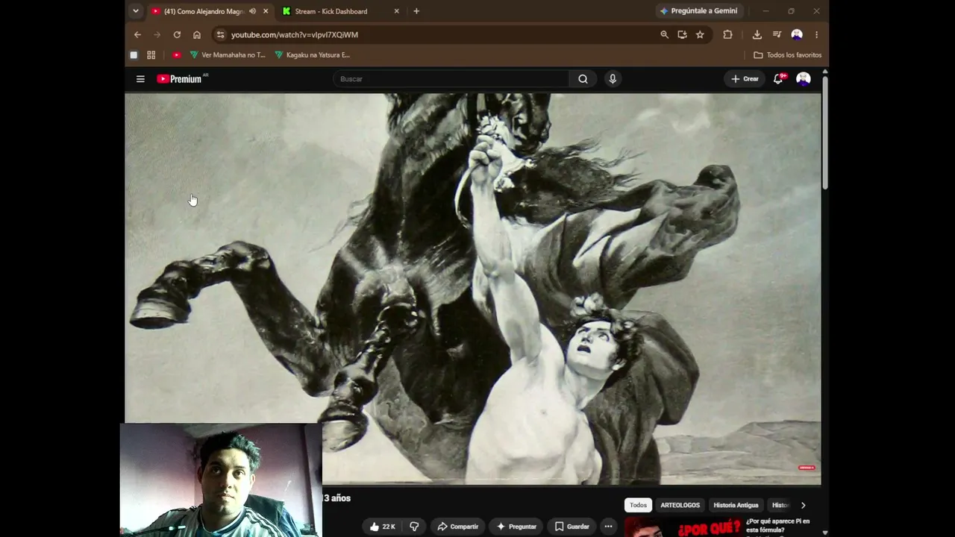Mute the YouTube tab audio icon
This screenshot has height=537, width=955.
[x=252, y=11]
